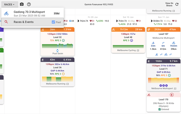This screenshot has height=114, width=181.
Task: Click the refresh icon at top right
Action: click(177, 4)
